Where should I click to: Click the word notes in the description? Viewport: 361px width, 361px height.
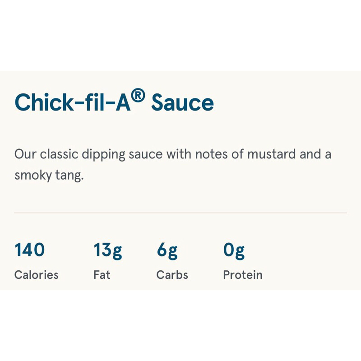tap(210, 154)
